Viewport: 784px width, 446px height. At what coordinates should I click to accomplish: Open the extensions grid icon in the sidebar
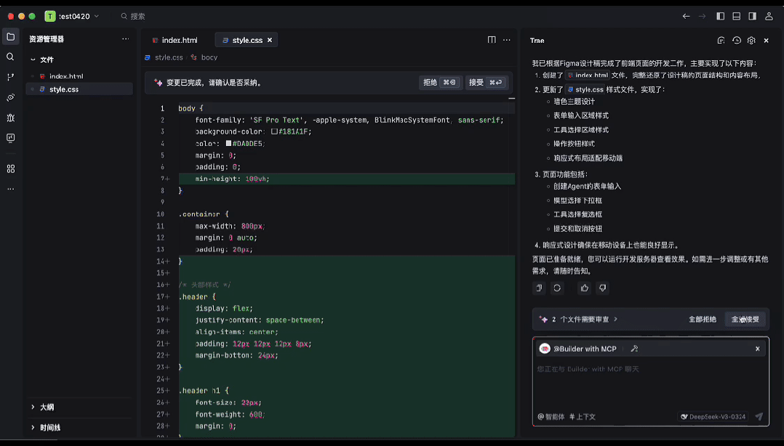pos(10,169)
